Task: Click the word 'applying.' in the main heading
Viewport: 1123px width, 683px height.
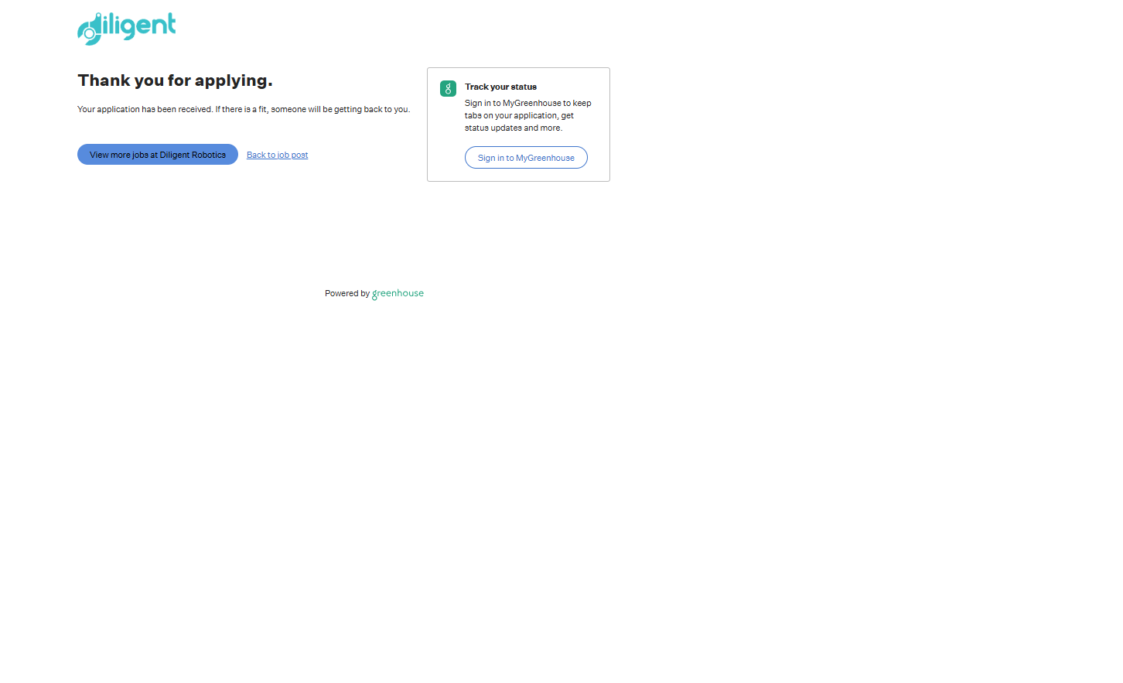Action: coord(234,81)
